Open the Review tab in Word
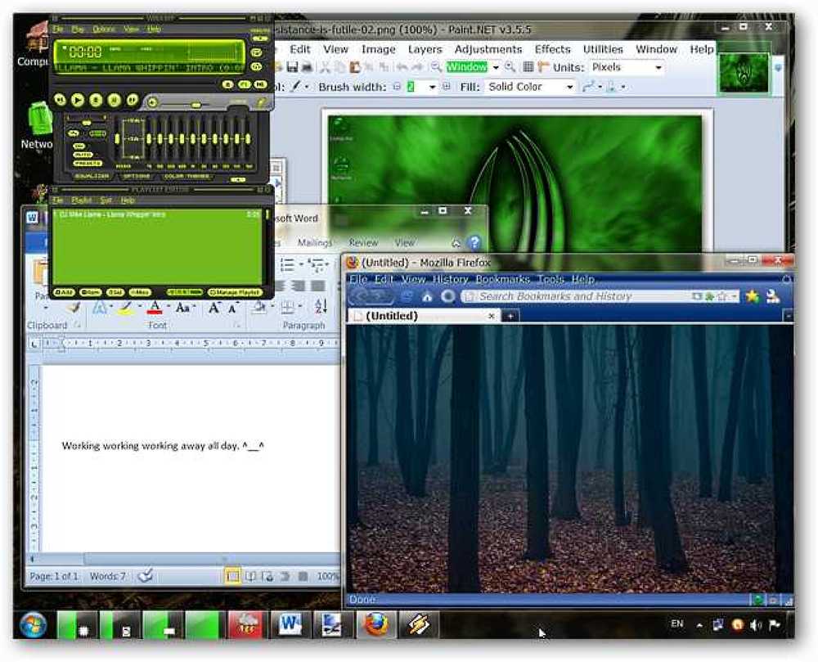 pos(363,242)
